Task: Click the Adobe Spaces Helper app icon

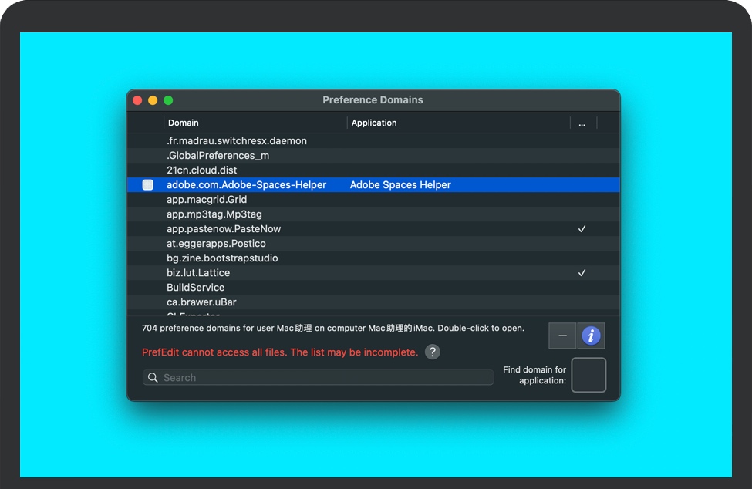Action: point(148,185)
